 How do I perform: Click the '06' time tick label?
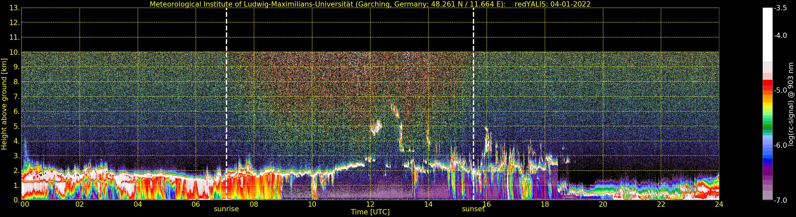(x=196, y=204)
